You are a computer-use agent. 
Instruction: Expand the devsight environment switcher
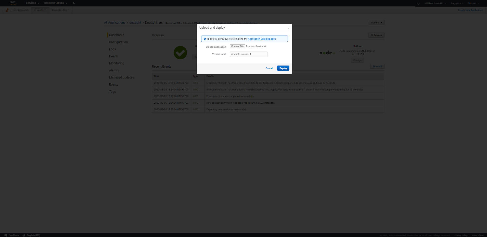(40, 10)
